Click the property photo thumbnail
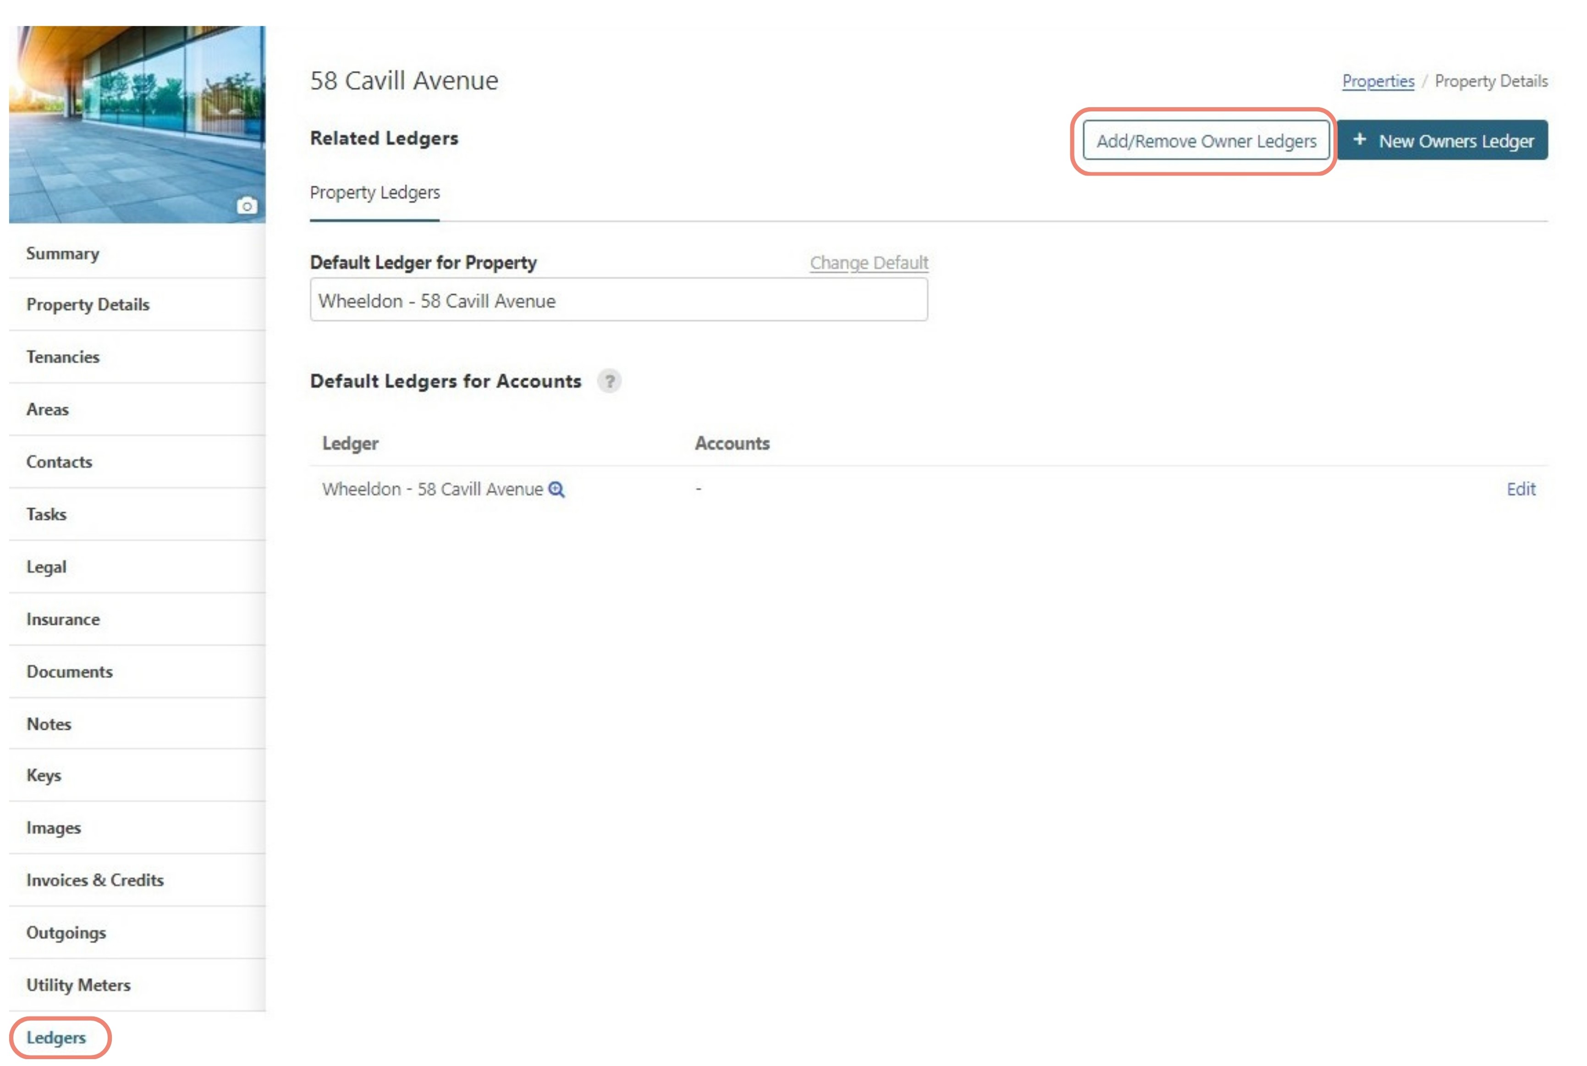 tap(137, 124)
